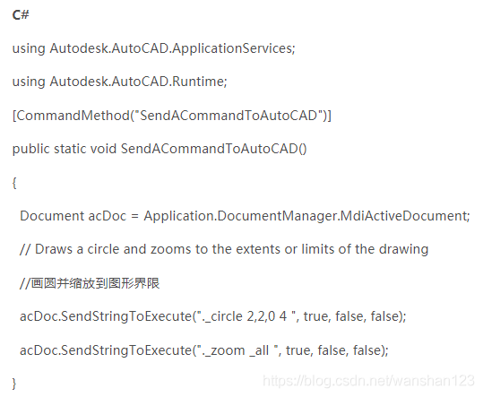
Task: Click Application.DocumentManager.MdiActiveDocument text
Action: pyautogui.click(x=306, y=216)
